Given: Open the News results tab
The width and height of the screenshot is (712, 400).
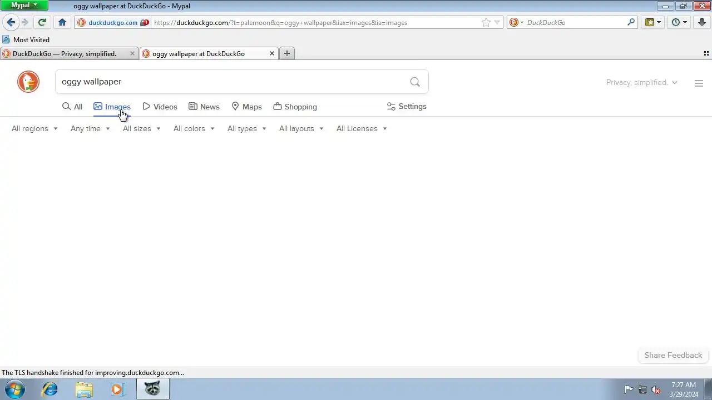Looking at the screenshot, I should pos(204,107).
